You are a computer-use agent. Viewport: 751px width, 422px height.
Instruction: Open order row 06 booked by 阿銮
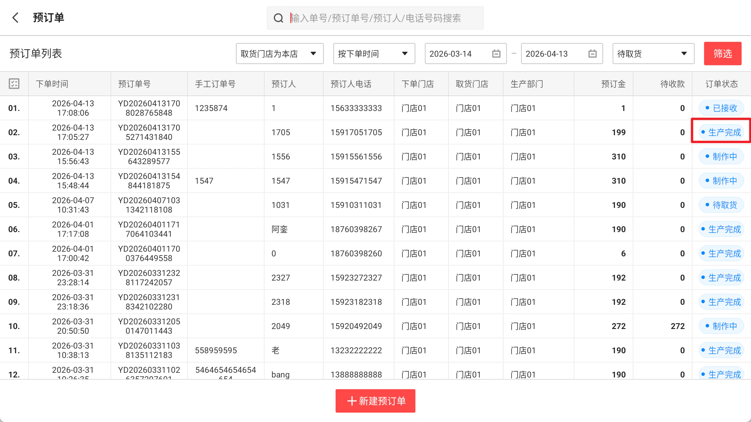point(375,229)
